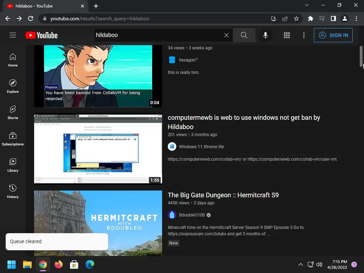Open the Windows 11 Xtreme lite channel

(x=202, y=147)
